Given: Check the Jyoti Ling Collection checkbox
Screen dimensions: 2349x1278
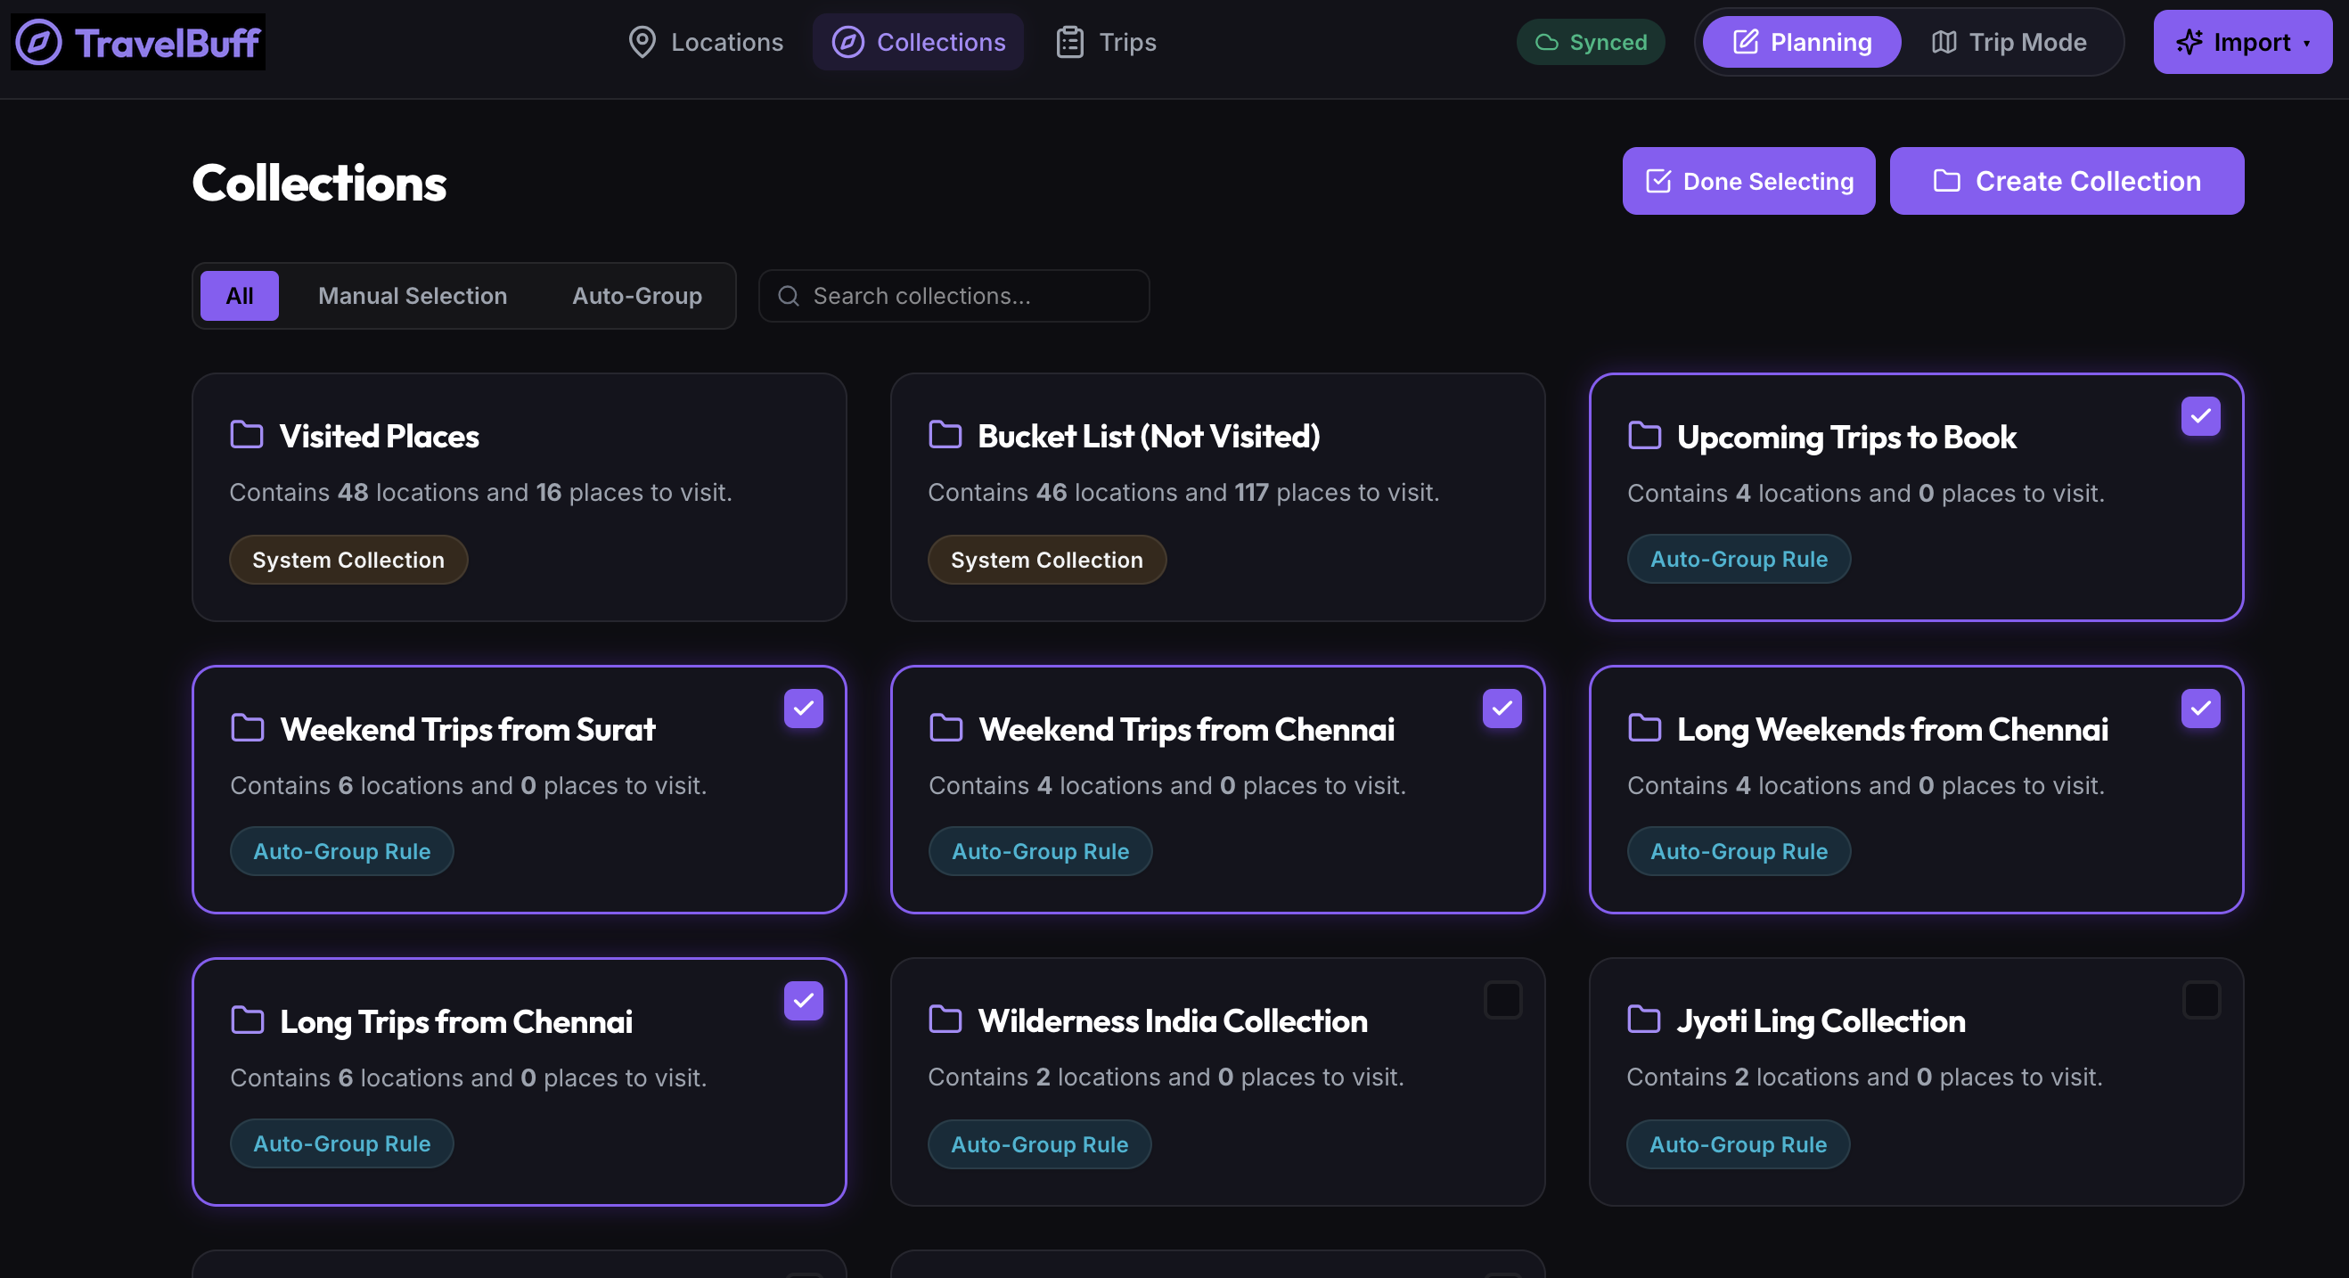Looking at the screenshot, I should click(x=2201, y=1000).
